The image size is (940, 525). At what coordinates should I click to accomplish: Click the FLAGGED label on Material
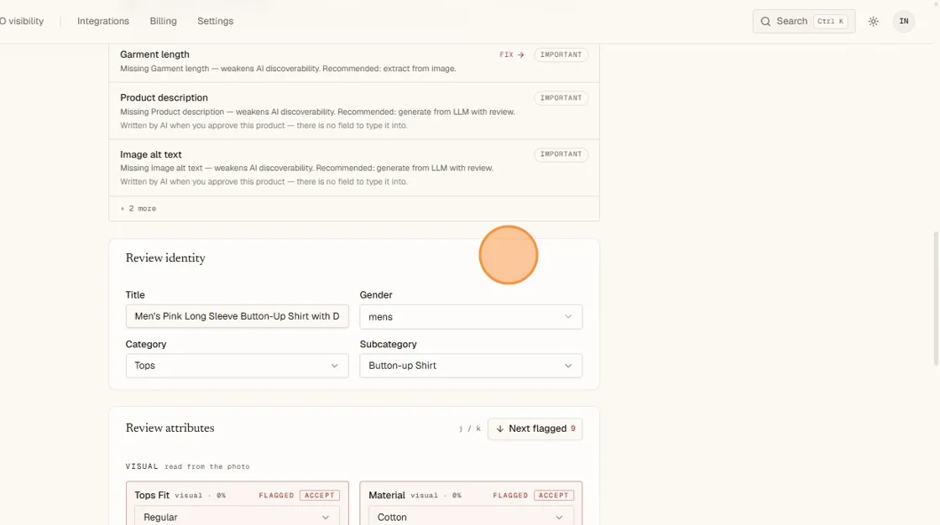point(510,496)
